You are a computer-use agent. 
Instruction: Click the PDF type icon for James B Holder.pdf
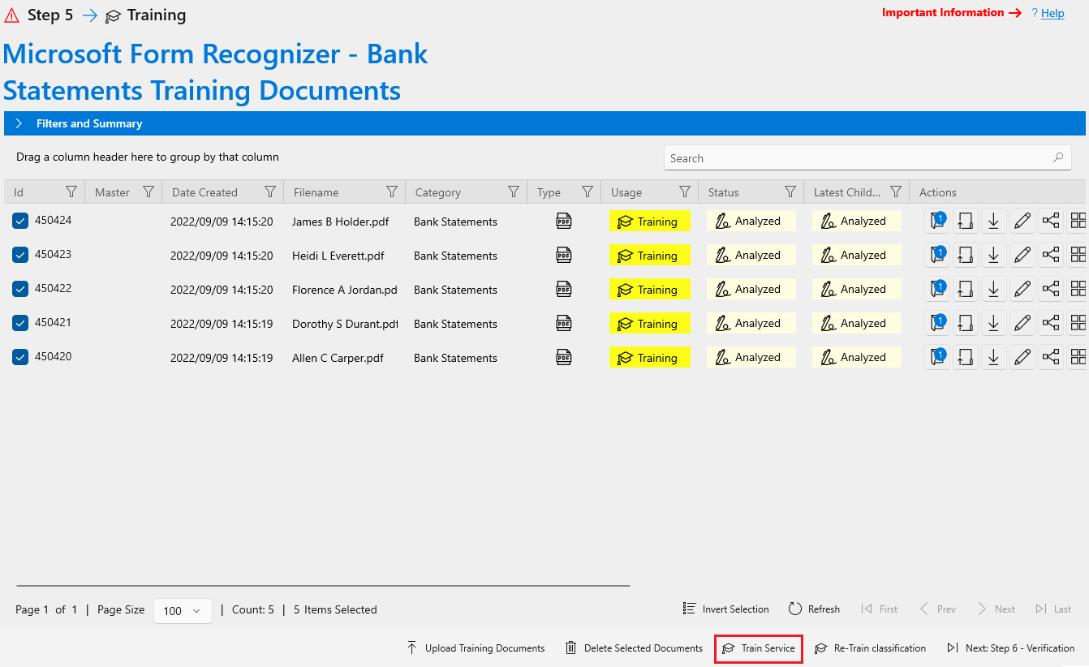pyautogui.click(x=564, y=221)
